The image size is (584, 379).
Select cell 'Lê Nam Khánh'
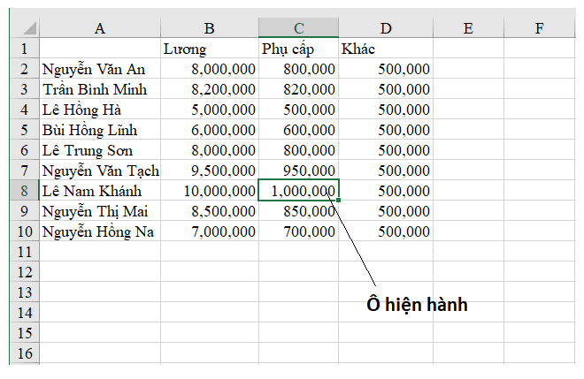100,191
